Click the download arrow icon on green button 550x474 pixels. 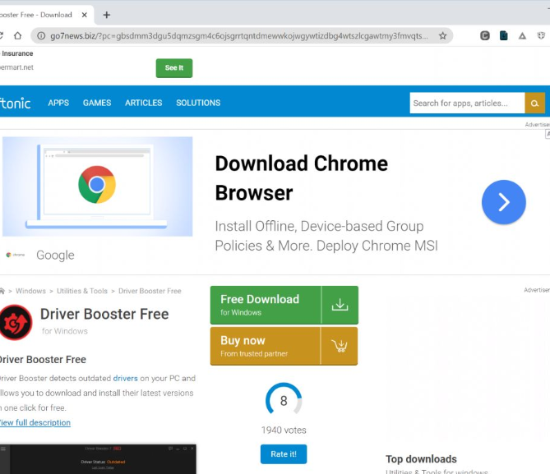pos(340,305)
